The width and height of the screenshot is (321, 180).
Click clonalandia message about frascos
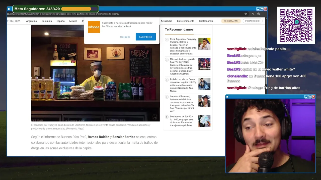click(267, 78)
